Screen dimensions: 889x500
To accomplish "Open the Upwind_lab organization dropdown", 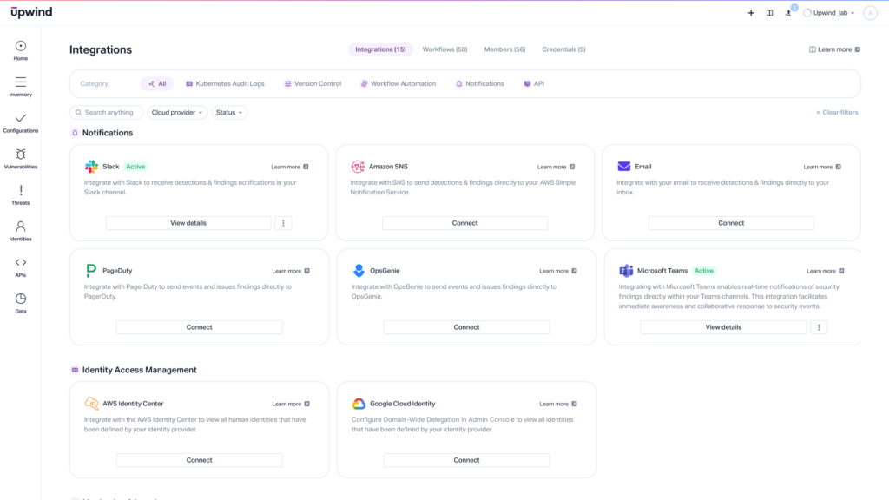I will [x=829, y=13].
